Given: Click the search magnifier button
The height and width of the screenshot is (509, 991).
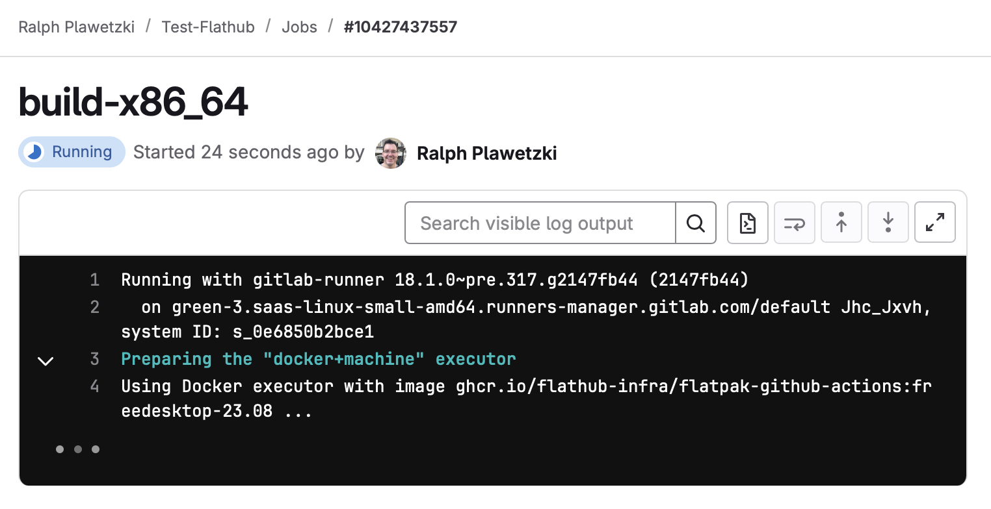Looking at the screenshot, I should click(x=696, y=223).
